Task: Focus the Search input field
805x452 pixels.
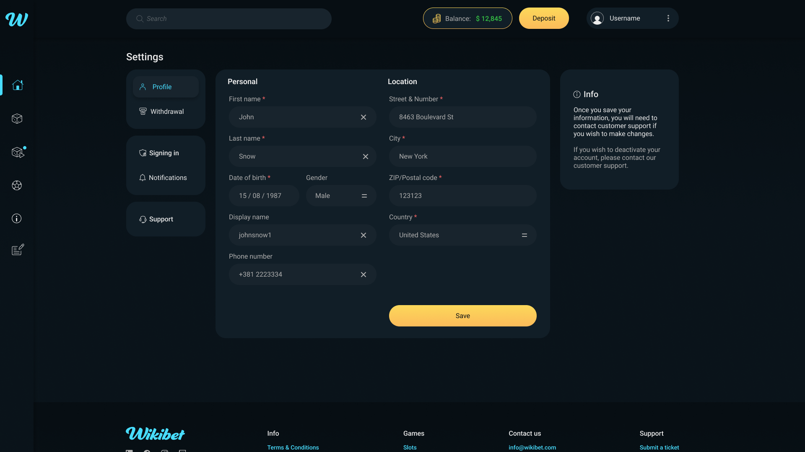Action: [x=229, y=19]
